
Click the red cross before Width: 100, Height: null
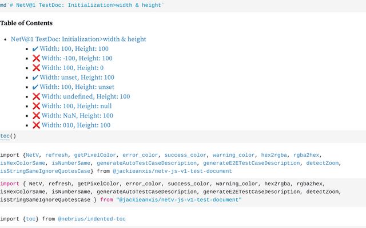[x=36, y=106]
